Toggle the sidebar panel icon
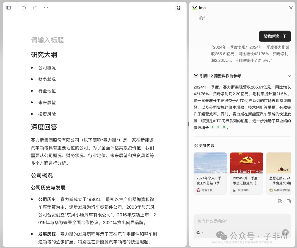Image resolution: width=297 pixels, height=248 pixels. click(9, 8)
